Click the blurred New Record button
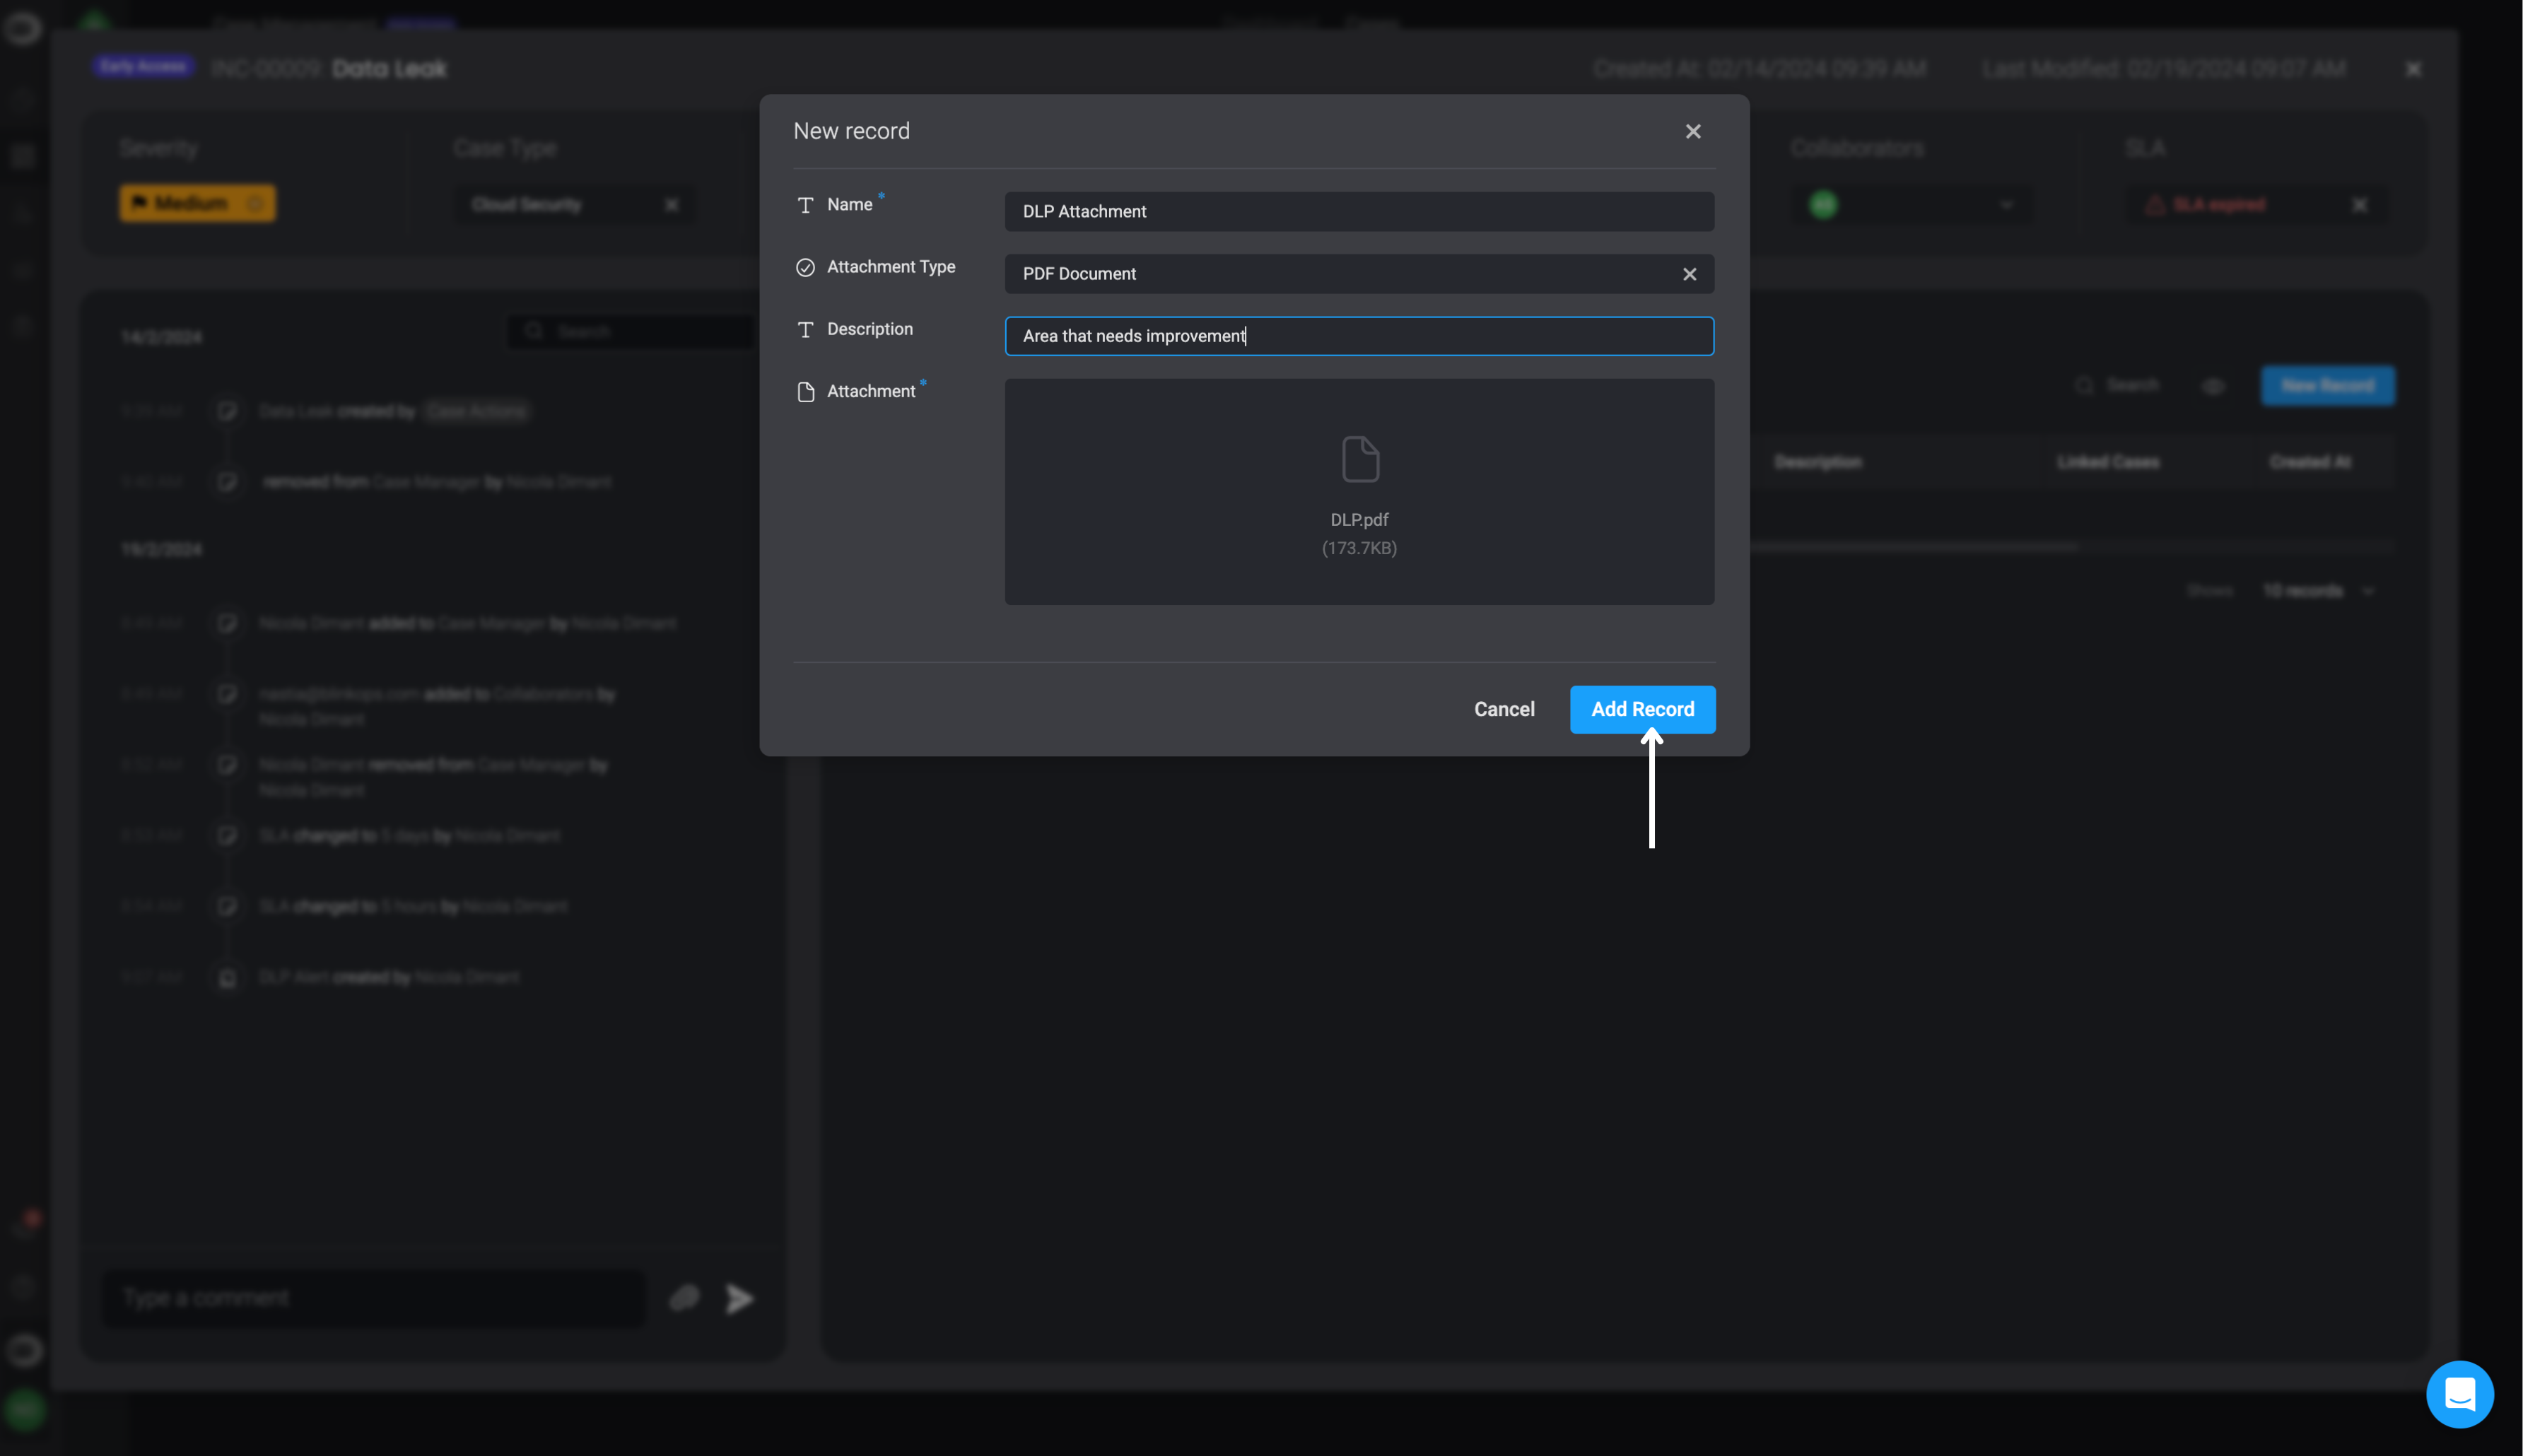This screenshot has width=2523, height=1456. click(x=2327, y=386)
